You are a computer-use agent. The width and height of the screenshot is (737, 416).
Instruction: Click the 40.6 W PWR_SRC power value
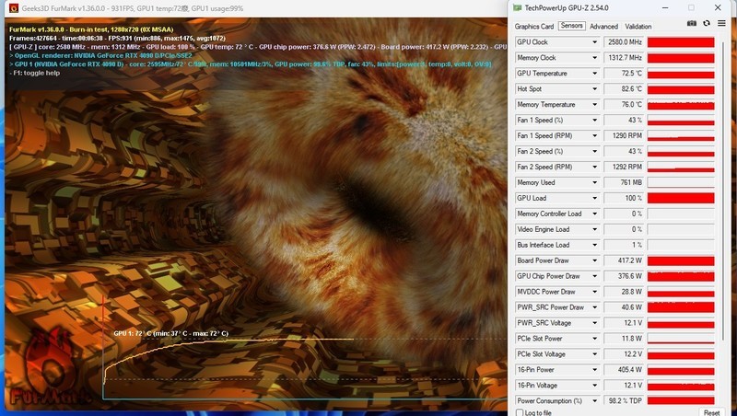tap(624, 307)
